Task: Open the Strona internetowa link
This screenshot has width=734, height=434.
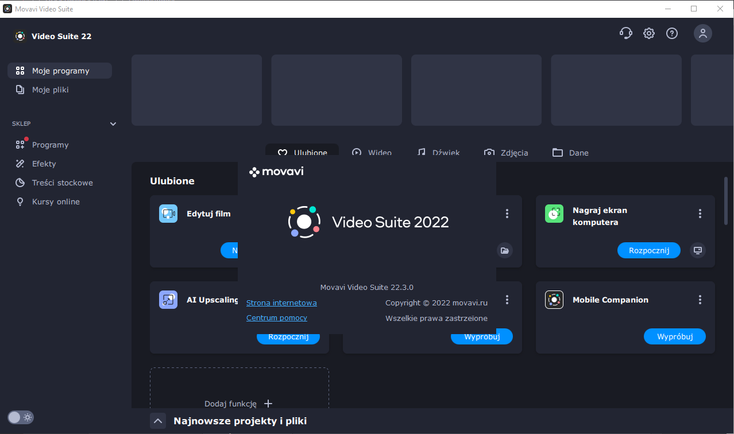Action: point(281,303)
